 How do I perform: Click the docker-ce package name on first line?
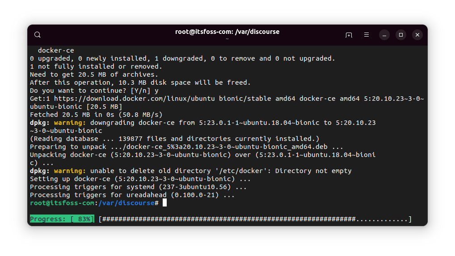[56, 50]
